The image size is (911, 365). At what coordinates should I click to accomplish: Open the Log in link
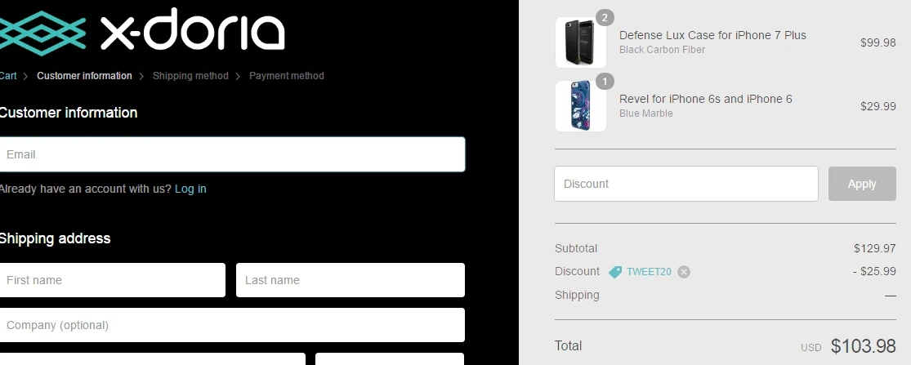pyautogui.click(x=190, y=189)
